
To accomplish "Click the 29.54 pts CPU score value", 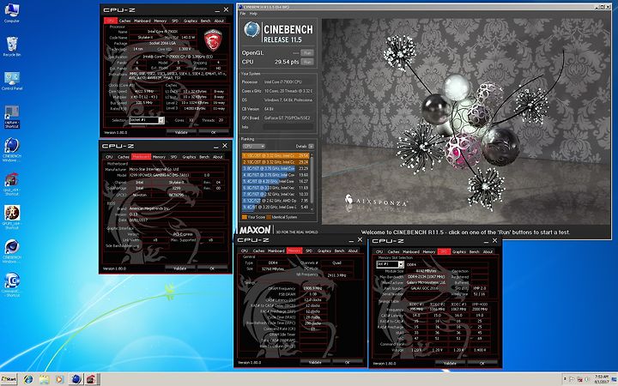I will (x=287, y=62).
